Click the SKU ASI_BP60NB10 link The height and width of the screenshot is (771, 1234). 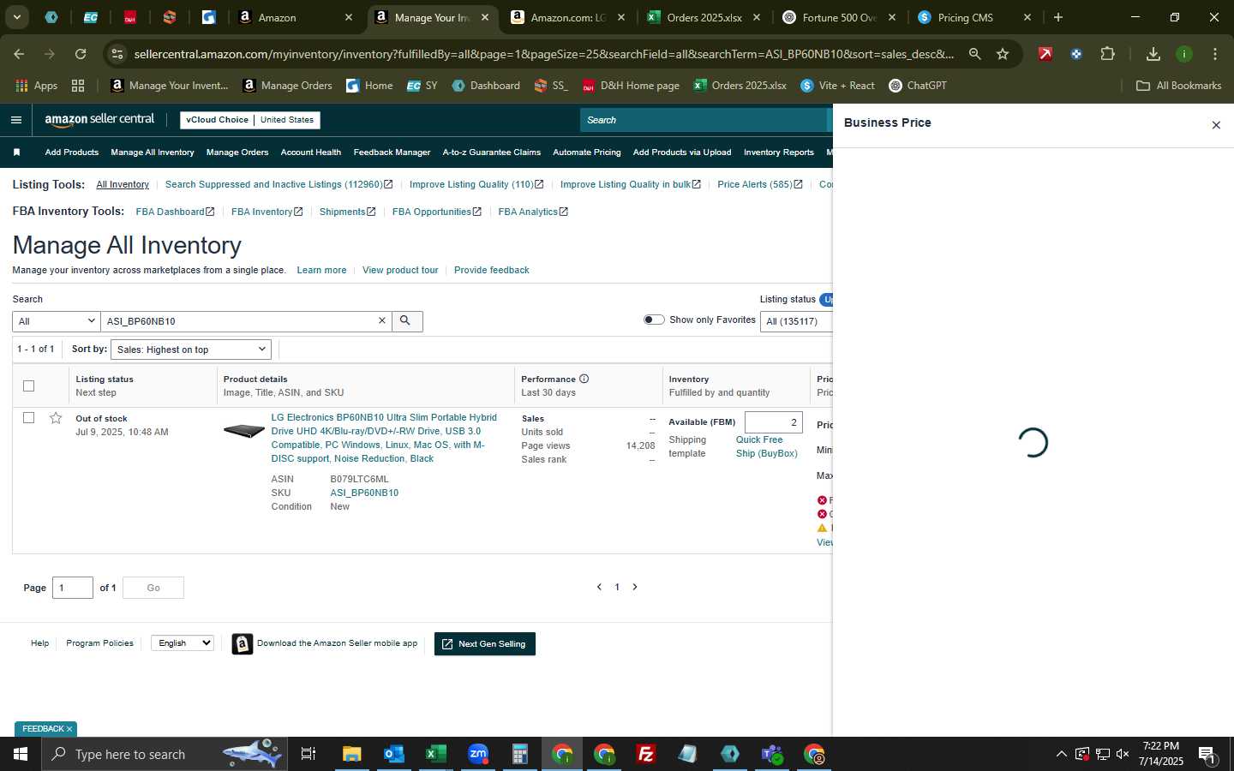(364, 493)
